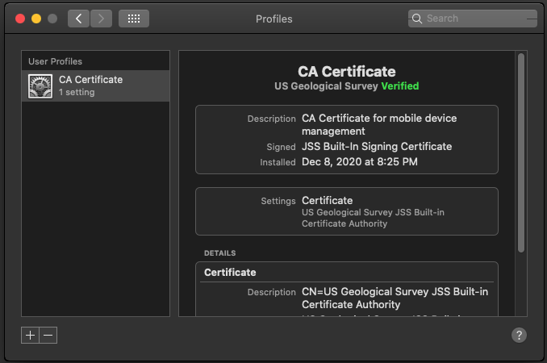The height and width of the screenshot is (363, 547).
Task: Click the Settings "Certificate" entry
Action: point(328,201)
